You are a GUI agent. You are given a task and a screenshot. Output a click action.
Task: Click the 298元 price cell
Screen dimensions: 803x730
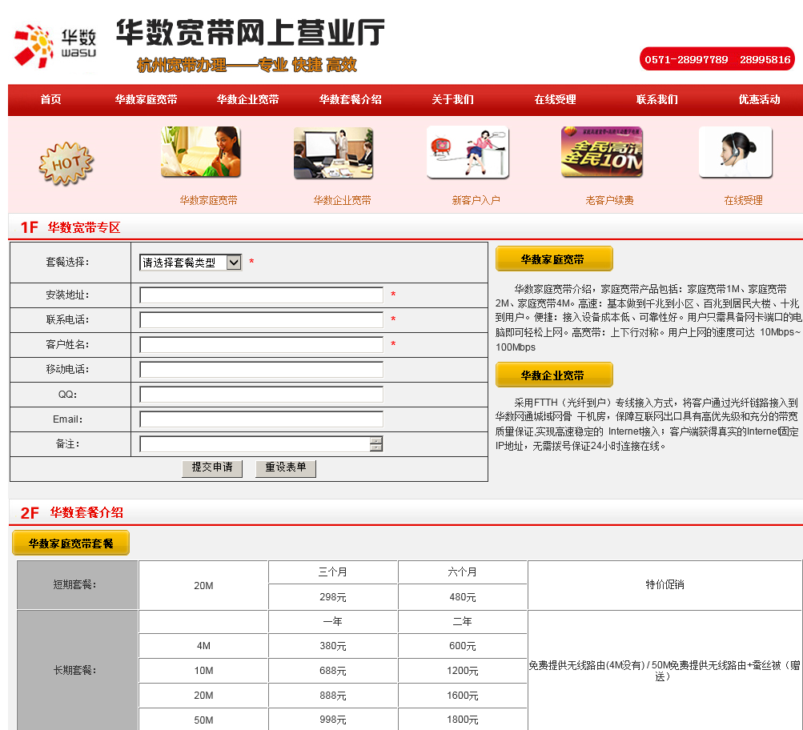(x=333, y=597)
